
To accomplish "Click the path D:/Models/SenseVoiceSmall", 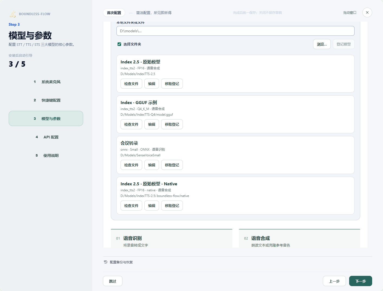I will 141,155.
